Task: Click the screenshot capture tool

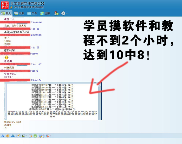Action: [x=41, y=136]
